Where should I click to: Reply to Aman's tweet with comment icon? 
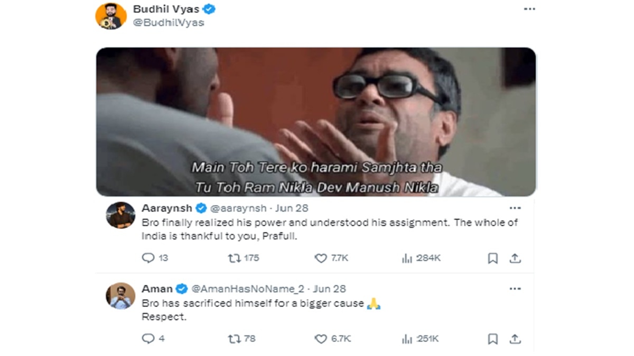pos(148,339)
